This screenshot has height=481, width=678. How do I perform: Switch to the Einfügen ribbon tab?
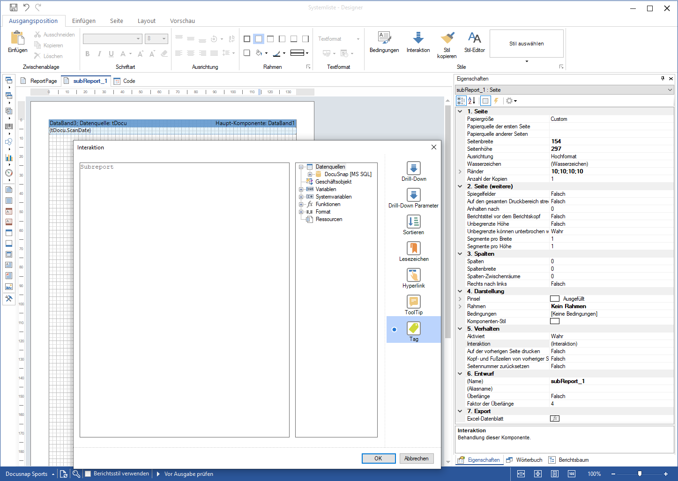tap(84, 21)
